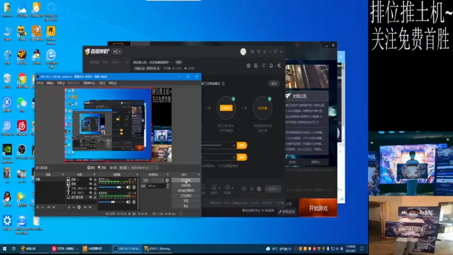This screenshot has width=453, height=255.
Task: Open source properties gear in sources toolbar
Action: 79,207
